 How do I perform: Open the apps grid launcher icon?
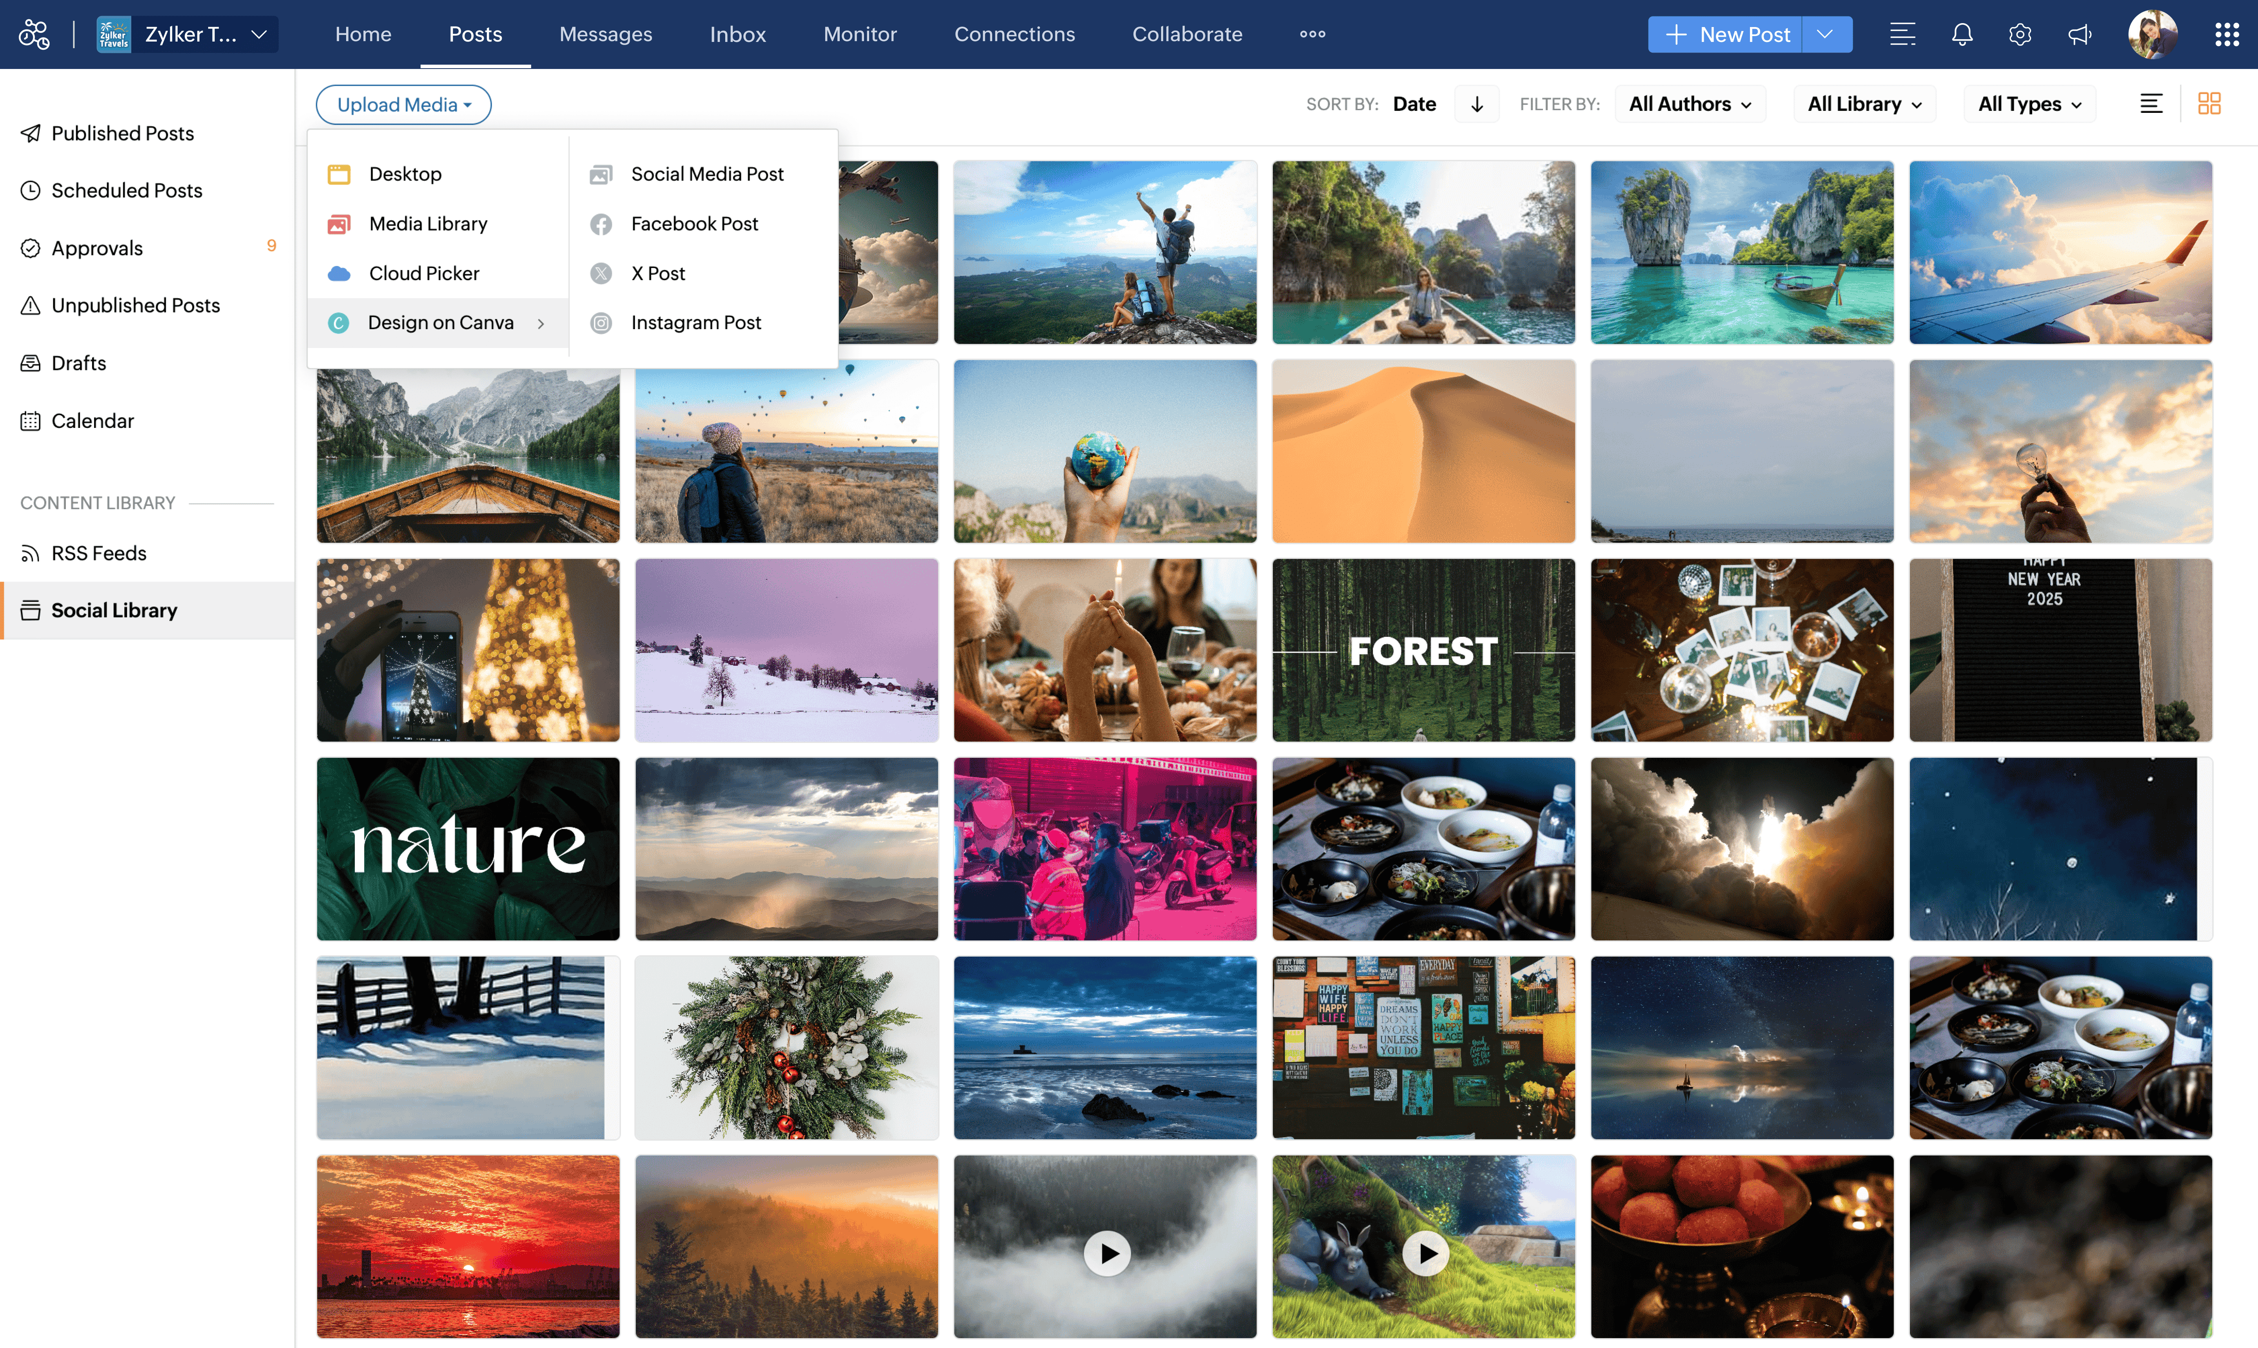tap(2226, 34)
